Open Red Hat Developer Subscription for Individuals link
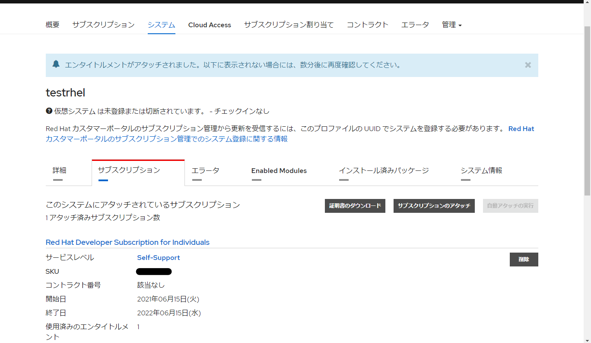This screenshot has width=591, height=343. coord(127,242)
